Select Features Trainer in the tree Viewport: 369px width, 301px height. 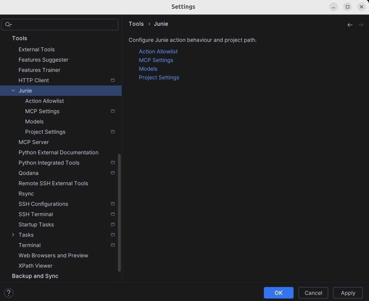pyautogui.click(x=61, y=70)
